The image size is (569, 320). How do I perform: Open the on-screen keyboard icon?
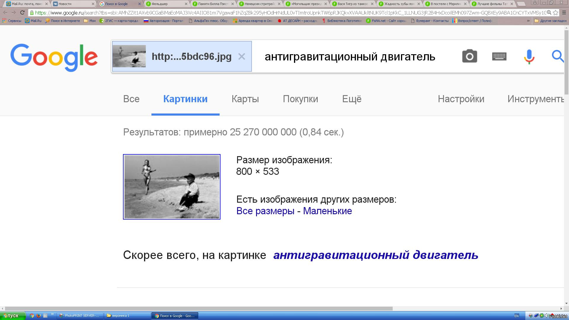[x=499, y=56]
